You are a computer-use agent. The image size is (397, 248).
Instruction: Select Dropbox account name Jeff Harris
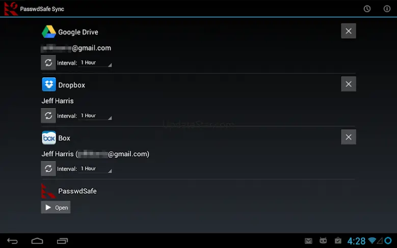click(x=58, y=101)
